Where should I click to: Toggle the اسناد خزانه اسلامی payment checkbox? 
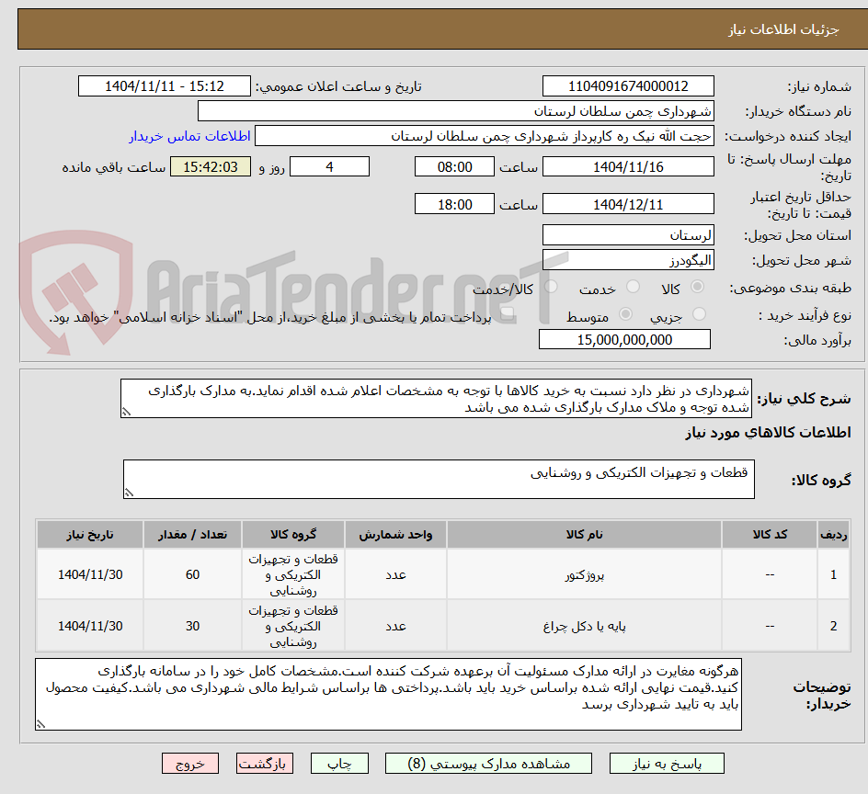click(x=506, y=315)
